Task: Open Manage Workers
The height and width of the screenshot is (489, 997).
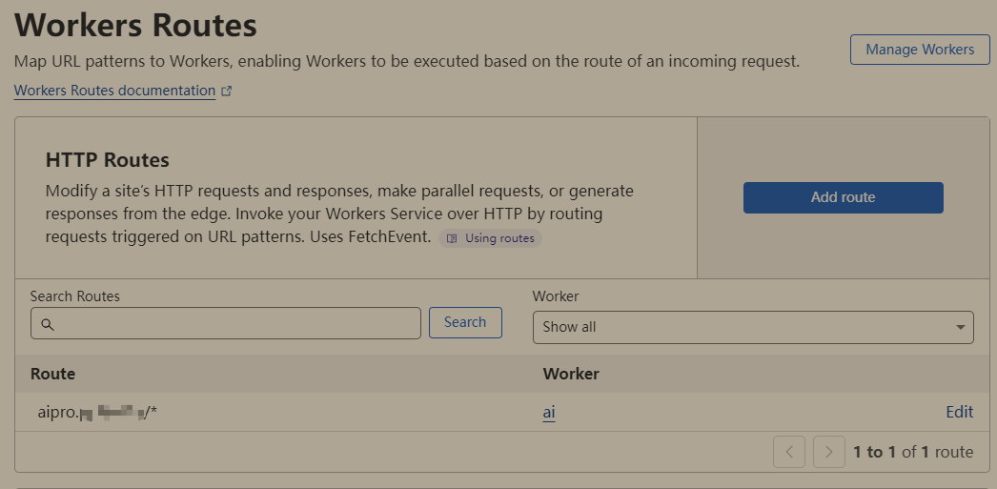Action: point(920,50)
